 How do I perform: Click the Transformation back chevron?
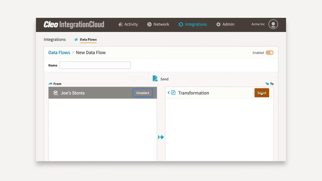pos(168,92)
